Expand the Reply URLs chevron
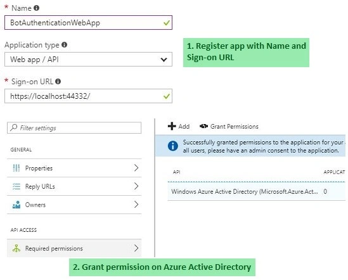Viewport: 348px width, 280px height. (x=136, y=186)
